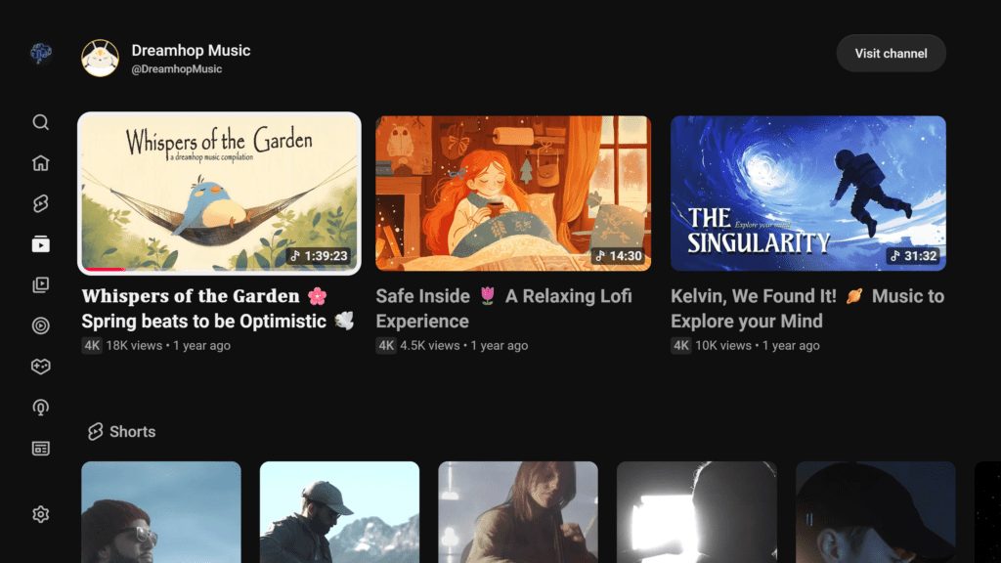The image size is (1001, 563).
Task: Open Settings gear in the sidebar
Action: click(x=41, y=514)
